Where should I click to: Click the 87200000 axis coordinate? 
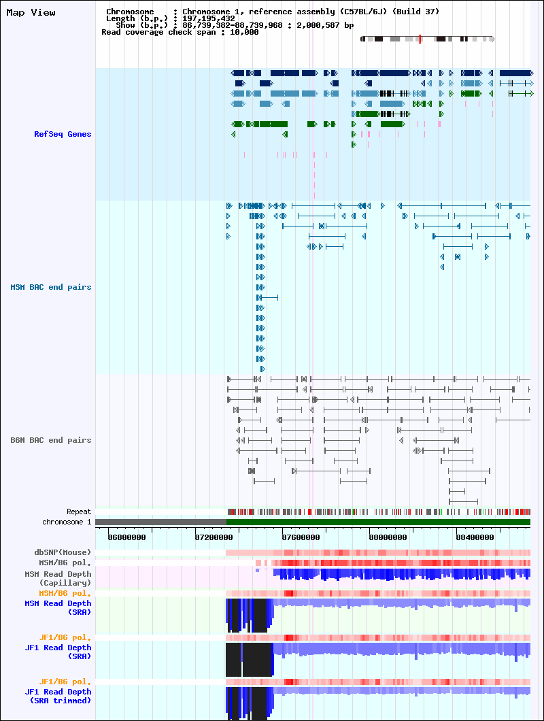pos(214,537)
